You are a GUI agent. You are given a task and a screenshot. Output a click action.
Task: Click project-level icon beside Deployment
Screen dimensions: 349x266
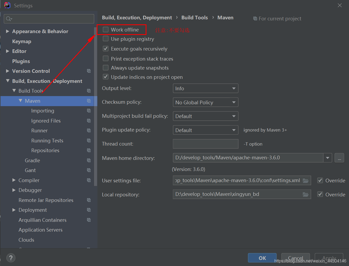pyautogui.click(x=89, y=210)
